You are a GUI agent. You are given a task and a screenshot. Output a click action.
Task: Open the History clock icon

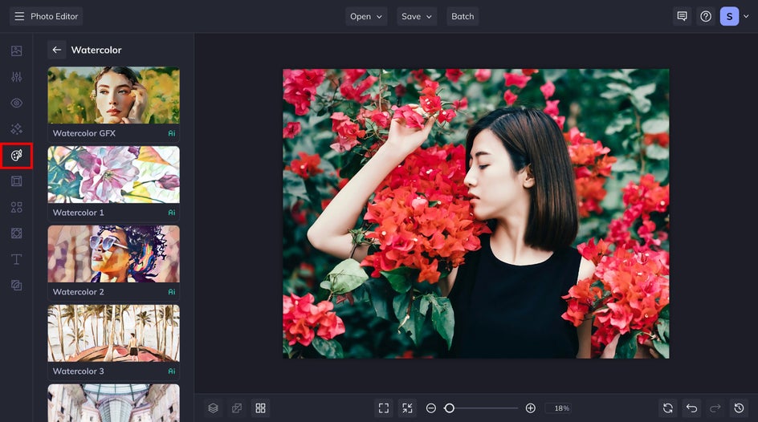pyautogui.click(x=740, y=408)
